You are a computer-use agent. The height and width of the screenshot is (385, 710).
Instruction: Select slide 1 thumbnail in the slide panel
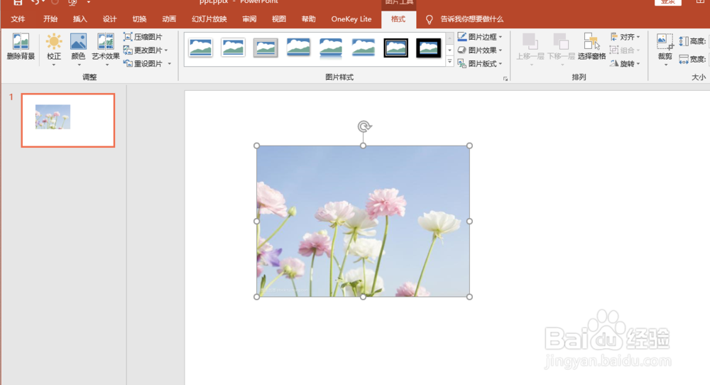(x=68, y=121)
